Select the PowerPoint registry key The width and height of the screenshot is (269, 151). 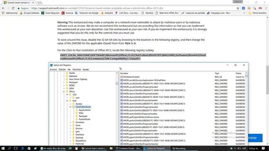(81, 141)
